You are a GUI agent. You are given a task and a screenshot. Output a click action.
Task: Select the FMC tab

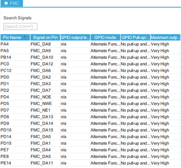[12, 3]
